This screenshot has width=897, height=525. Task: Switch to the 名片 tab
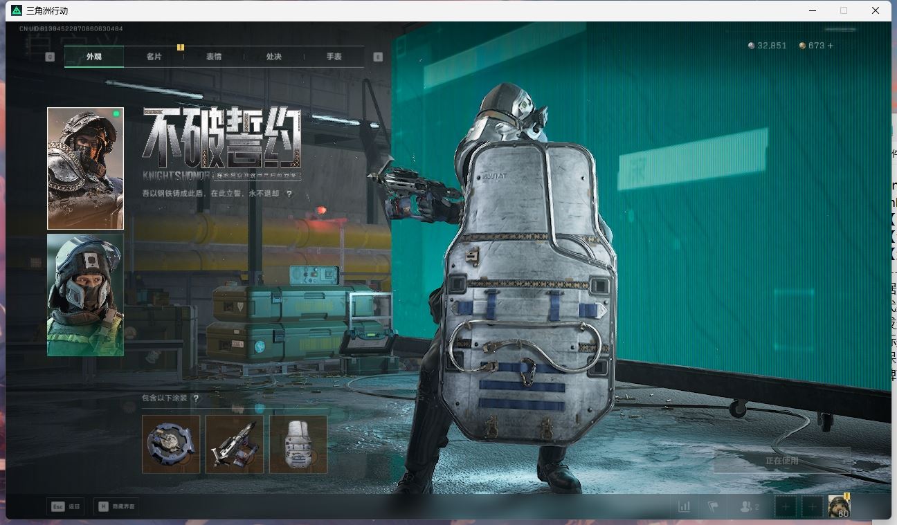tap(153, 57)
